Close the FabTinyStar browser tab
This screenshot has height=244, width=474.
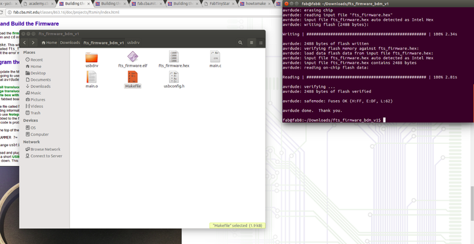(x=233, y=4)
